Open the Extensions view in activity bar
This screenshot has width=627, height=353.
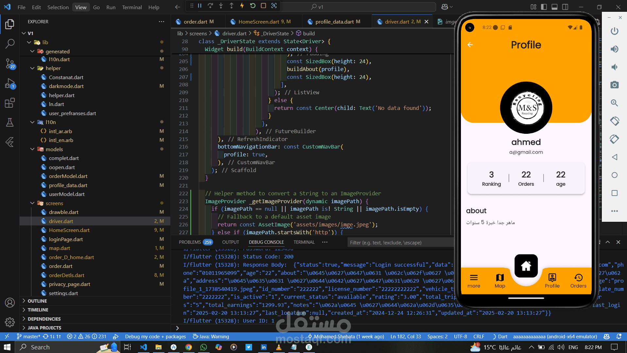click(x=10, y=103)
